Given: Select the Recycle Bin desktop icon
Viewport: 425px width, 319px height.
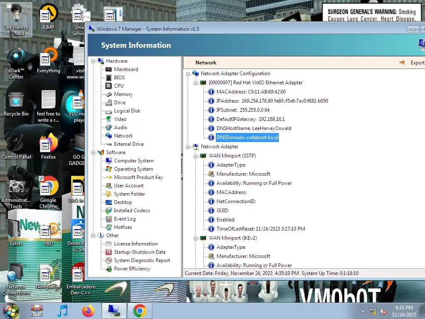Looking at the screenshot, I should click(x=16, y=104).
